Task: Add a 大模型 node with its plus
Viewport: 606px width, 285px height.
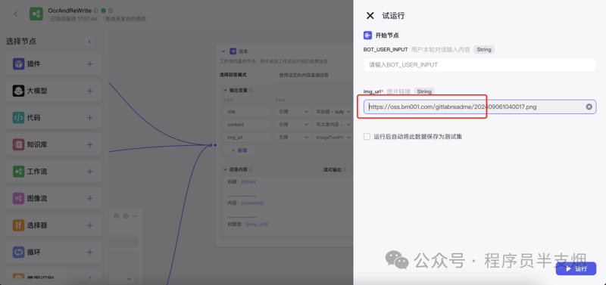Action: [89, 91]
